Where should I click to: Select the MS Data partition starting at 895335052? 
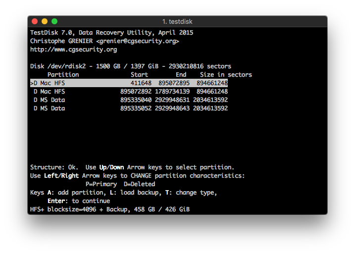(129, 108)
